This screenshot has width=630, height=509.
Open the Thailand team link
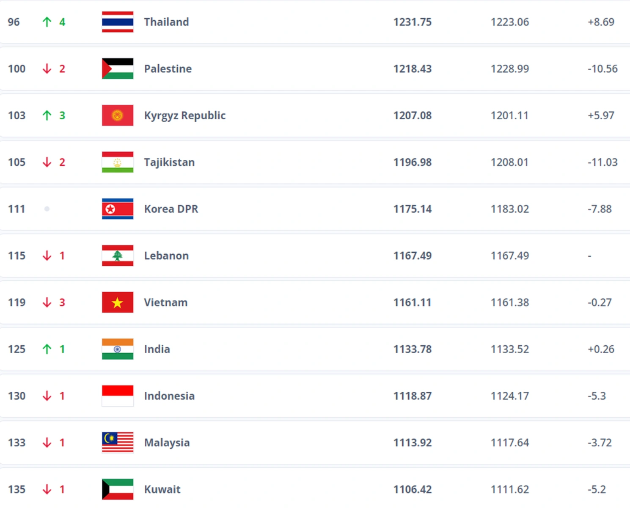pos(166,22)
